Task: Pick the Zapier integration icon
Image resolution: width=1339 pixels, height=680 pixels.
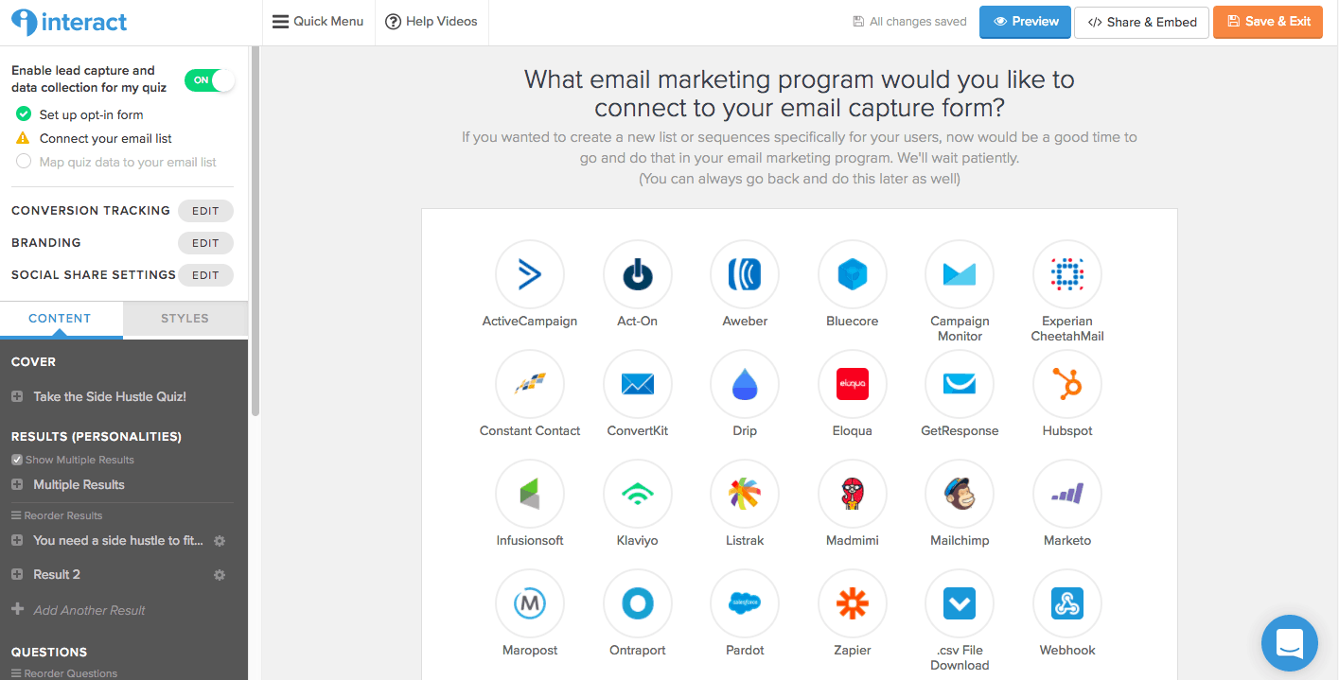Action: coord(852,603)
